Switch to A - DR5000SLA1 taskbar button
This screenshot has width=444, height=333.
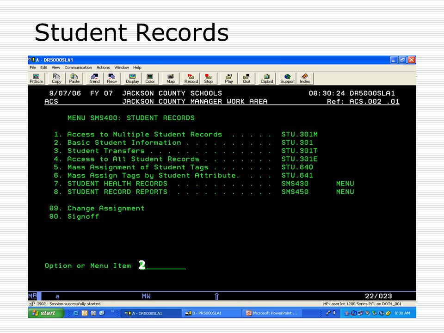coord(151,313)
